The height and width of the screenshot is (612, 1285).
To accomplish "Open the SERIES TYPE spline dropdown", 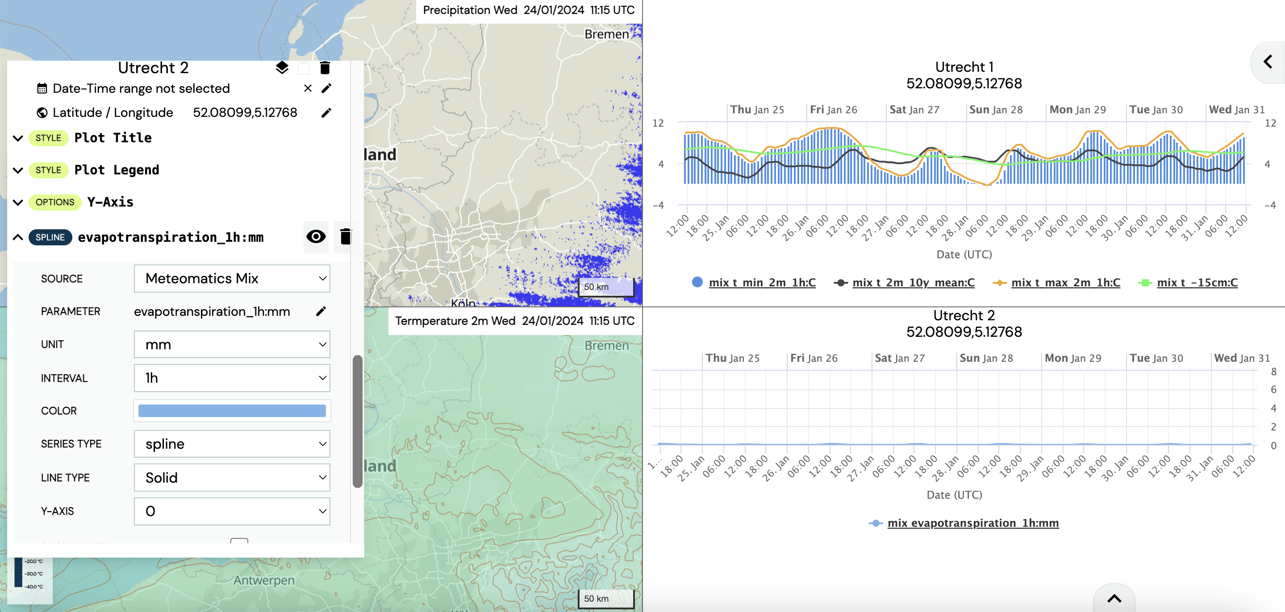I will (x=232, y=443).
